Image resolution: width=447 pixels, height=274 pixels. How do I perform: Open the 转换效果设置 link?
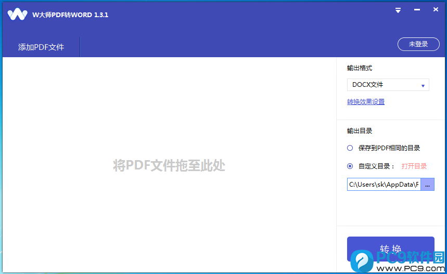[366, 102]
